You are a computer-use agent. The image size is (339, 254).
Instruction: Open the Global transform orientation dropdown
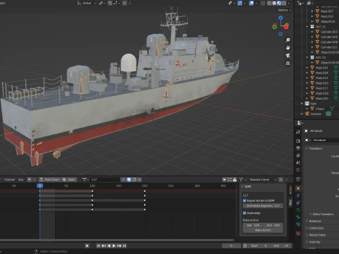click(87, 3)
